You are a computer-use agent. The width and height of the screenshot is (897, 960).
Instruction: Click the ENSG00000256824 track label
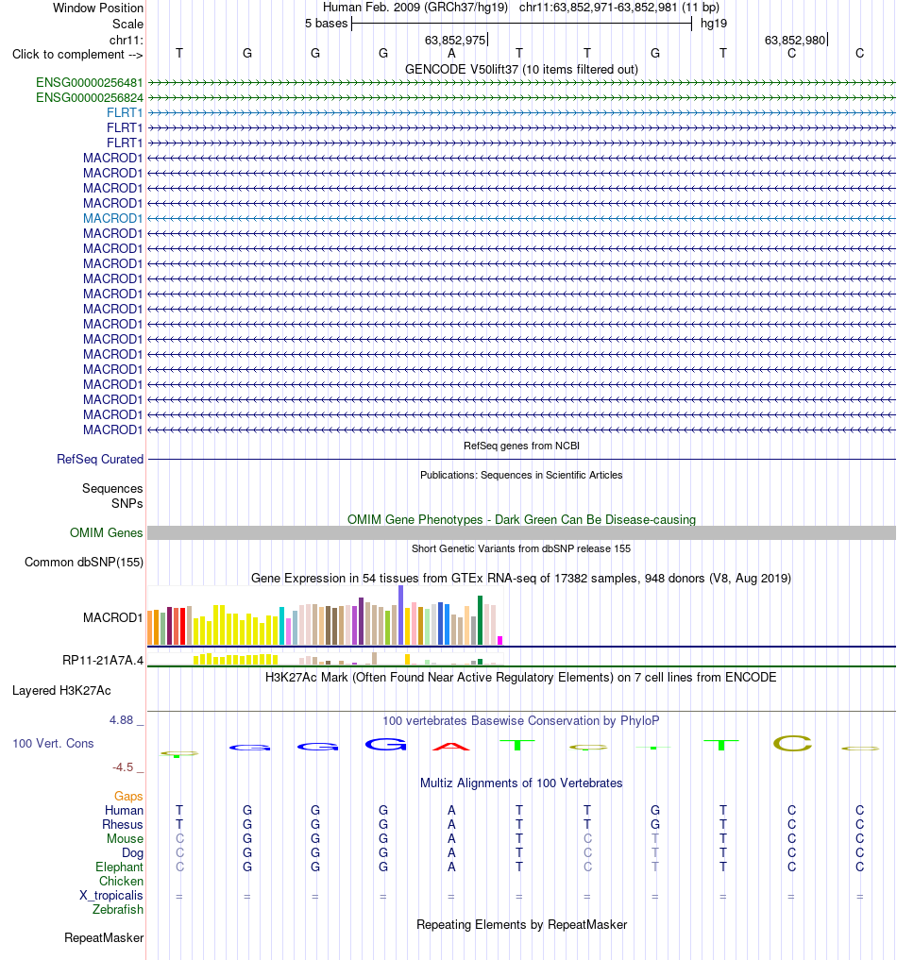pos(90,98)
